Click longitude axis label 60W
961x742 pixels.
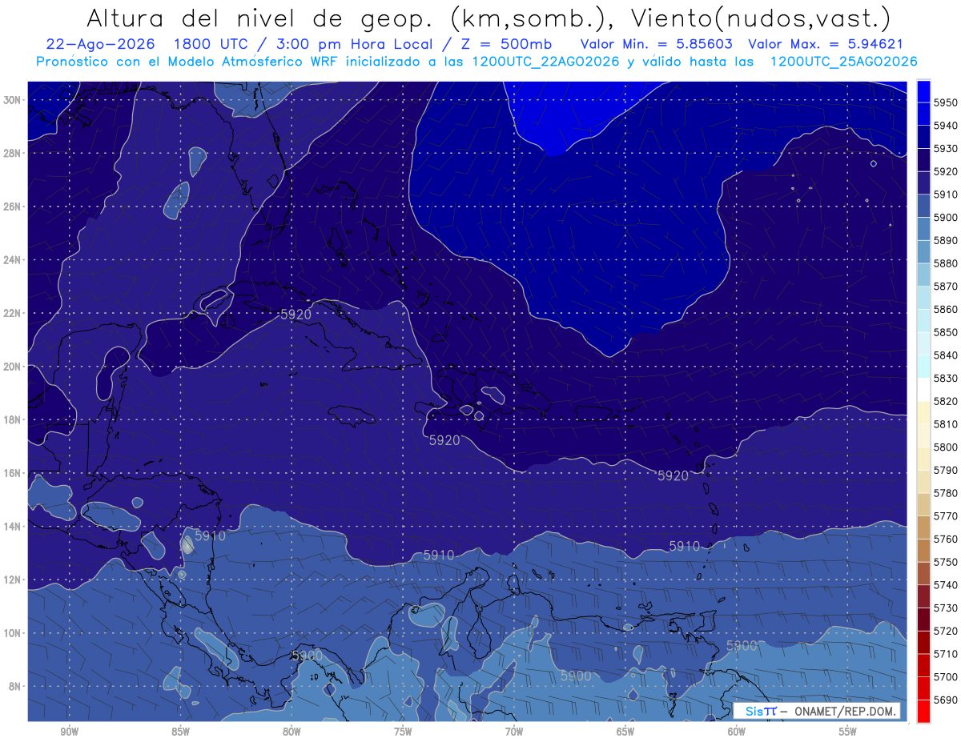737,732
